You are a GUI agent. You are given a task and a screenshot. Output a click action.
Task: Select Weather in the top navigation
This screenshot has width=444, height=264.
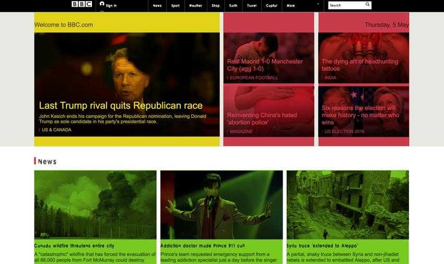point(195,6)
